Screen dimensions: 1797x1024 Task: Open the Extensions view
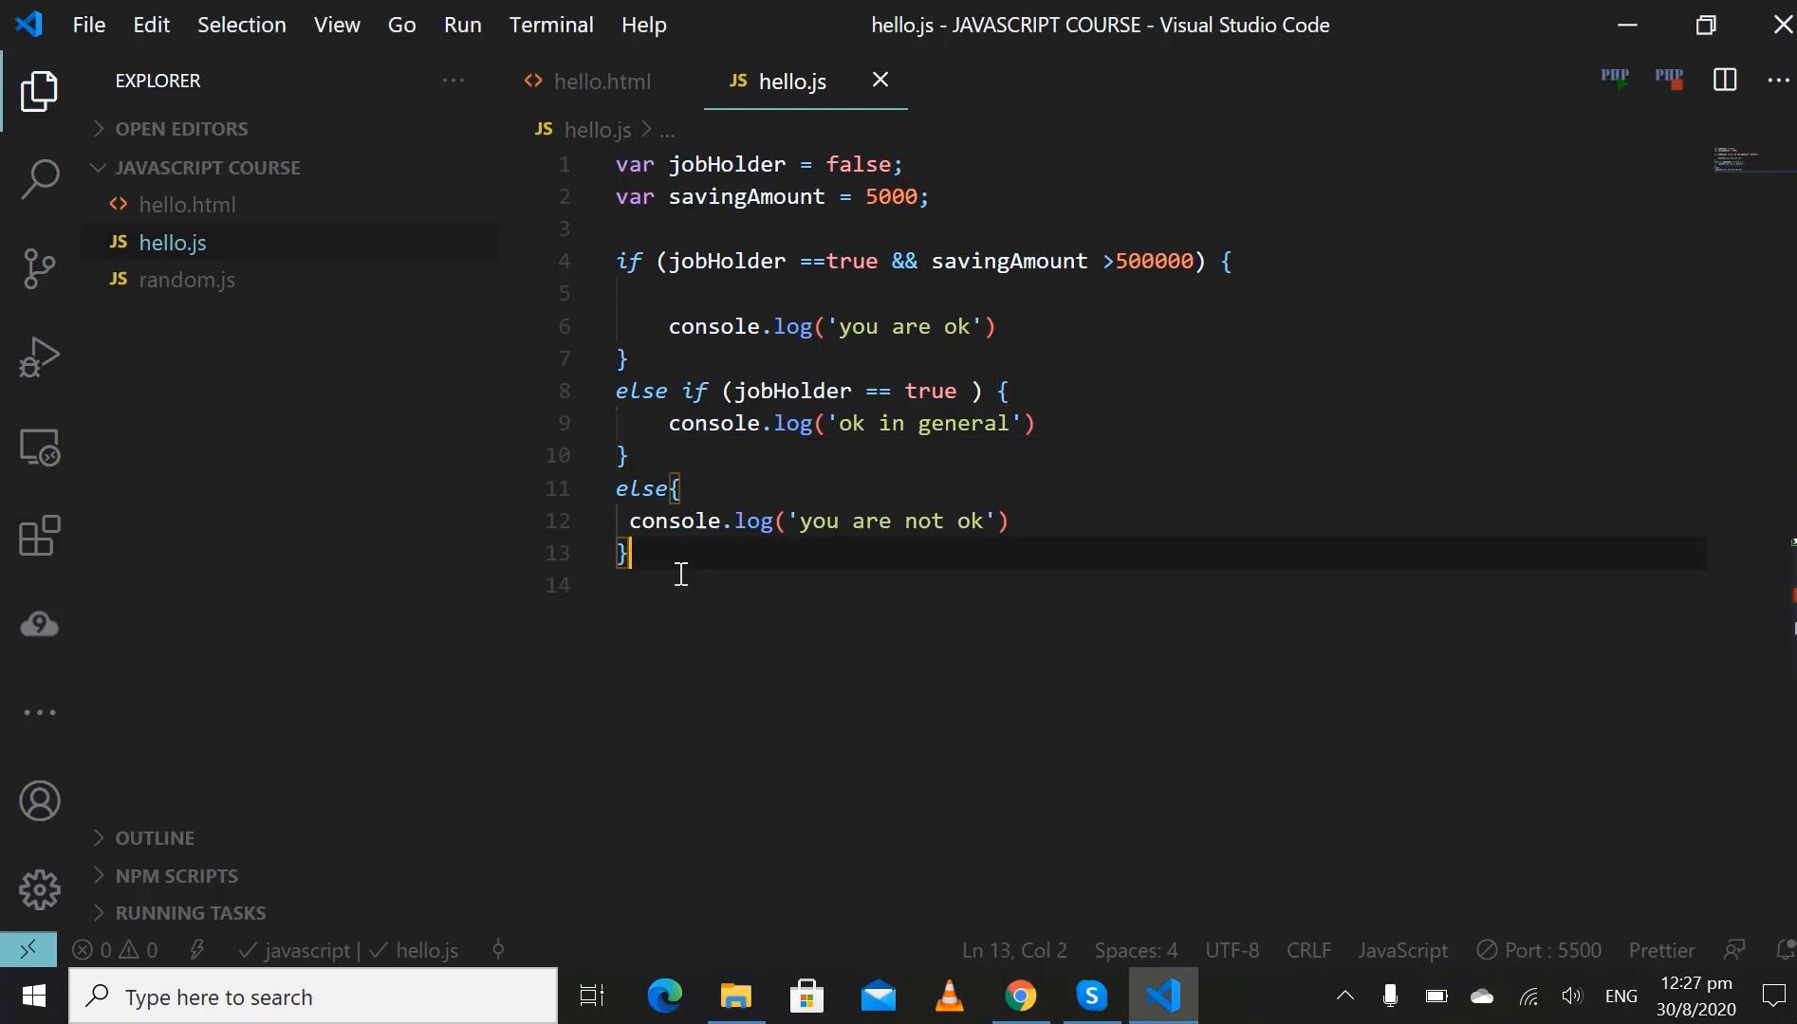click(39, 537)
